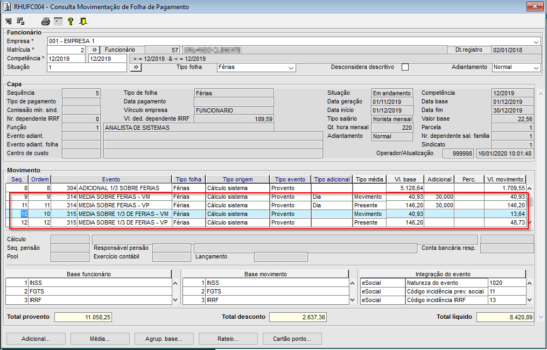Click the Vl. movimento column header

504,179
